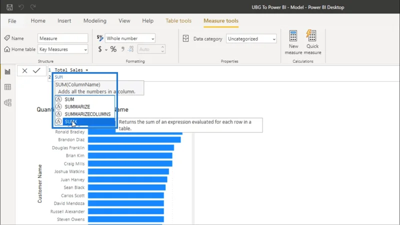Select the Measure tools tab

(221, 20)
